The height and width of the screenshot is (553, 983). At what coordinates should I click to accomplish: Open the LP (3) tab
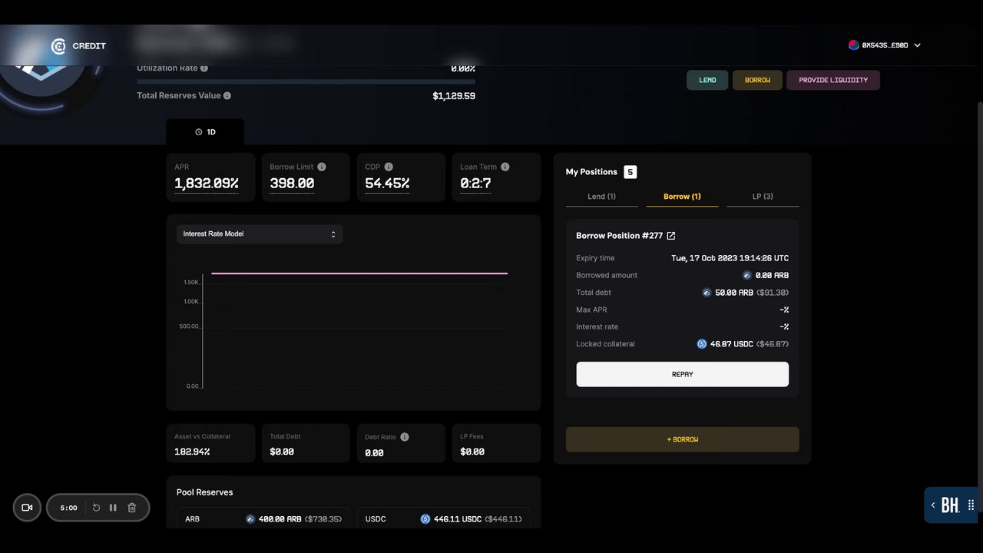(x=763, y=197)
